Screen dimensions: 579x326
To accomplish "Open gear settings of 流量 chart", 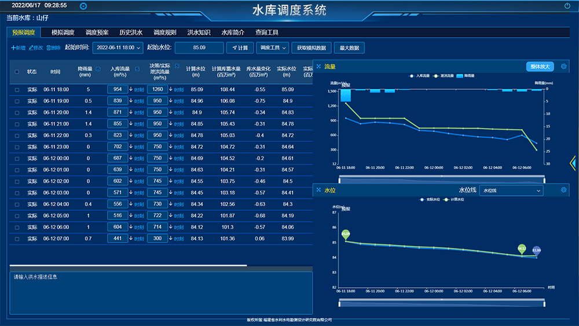I will click(x=564, y=67).
